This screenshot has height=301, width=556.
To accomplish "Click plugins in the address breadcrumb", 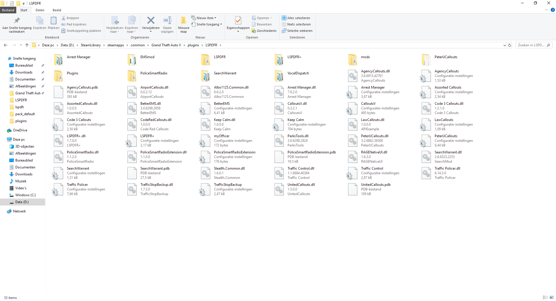I will [x=193, y=45].
